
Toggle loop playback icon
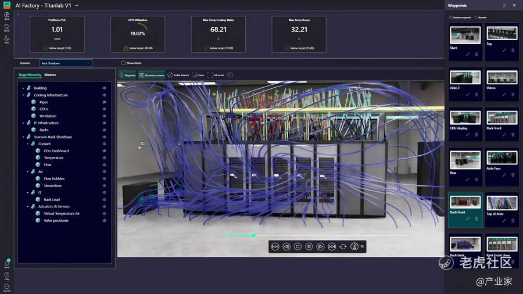pyautogui.click(x=343, y=247)
